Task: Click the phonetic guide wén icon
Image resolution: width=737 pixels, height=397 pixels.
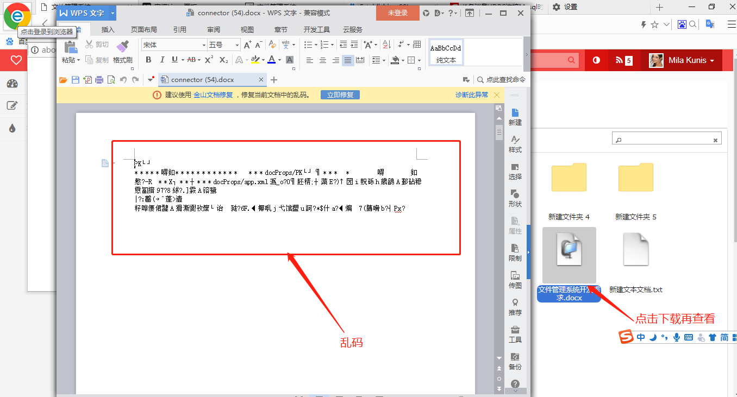Action: point(285,45)
